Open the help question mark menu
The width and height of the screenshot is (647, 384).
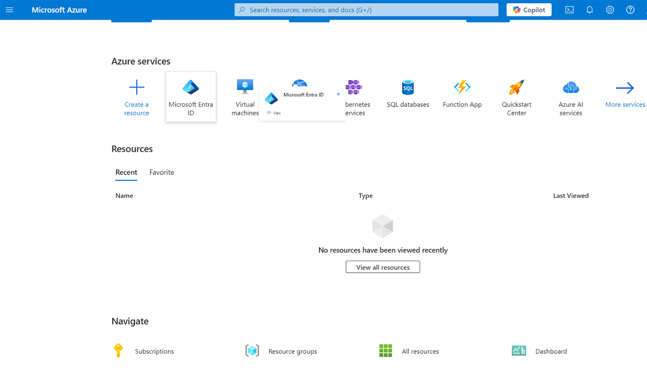[630, 10]
